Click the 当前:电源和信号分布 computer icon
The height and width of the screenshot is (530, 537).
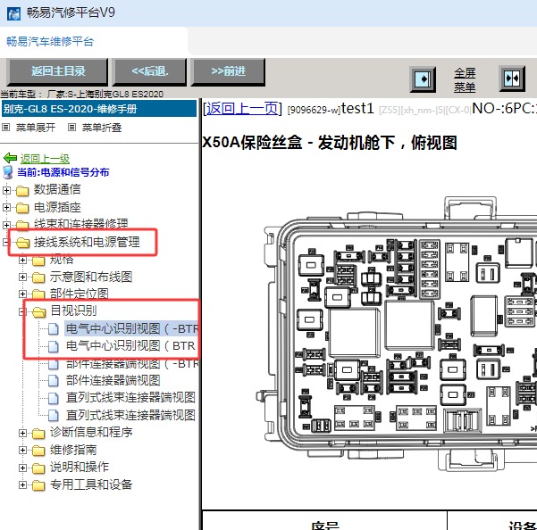7,172
